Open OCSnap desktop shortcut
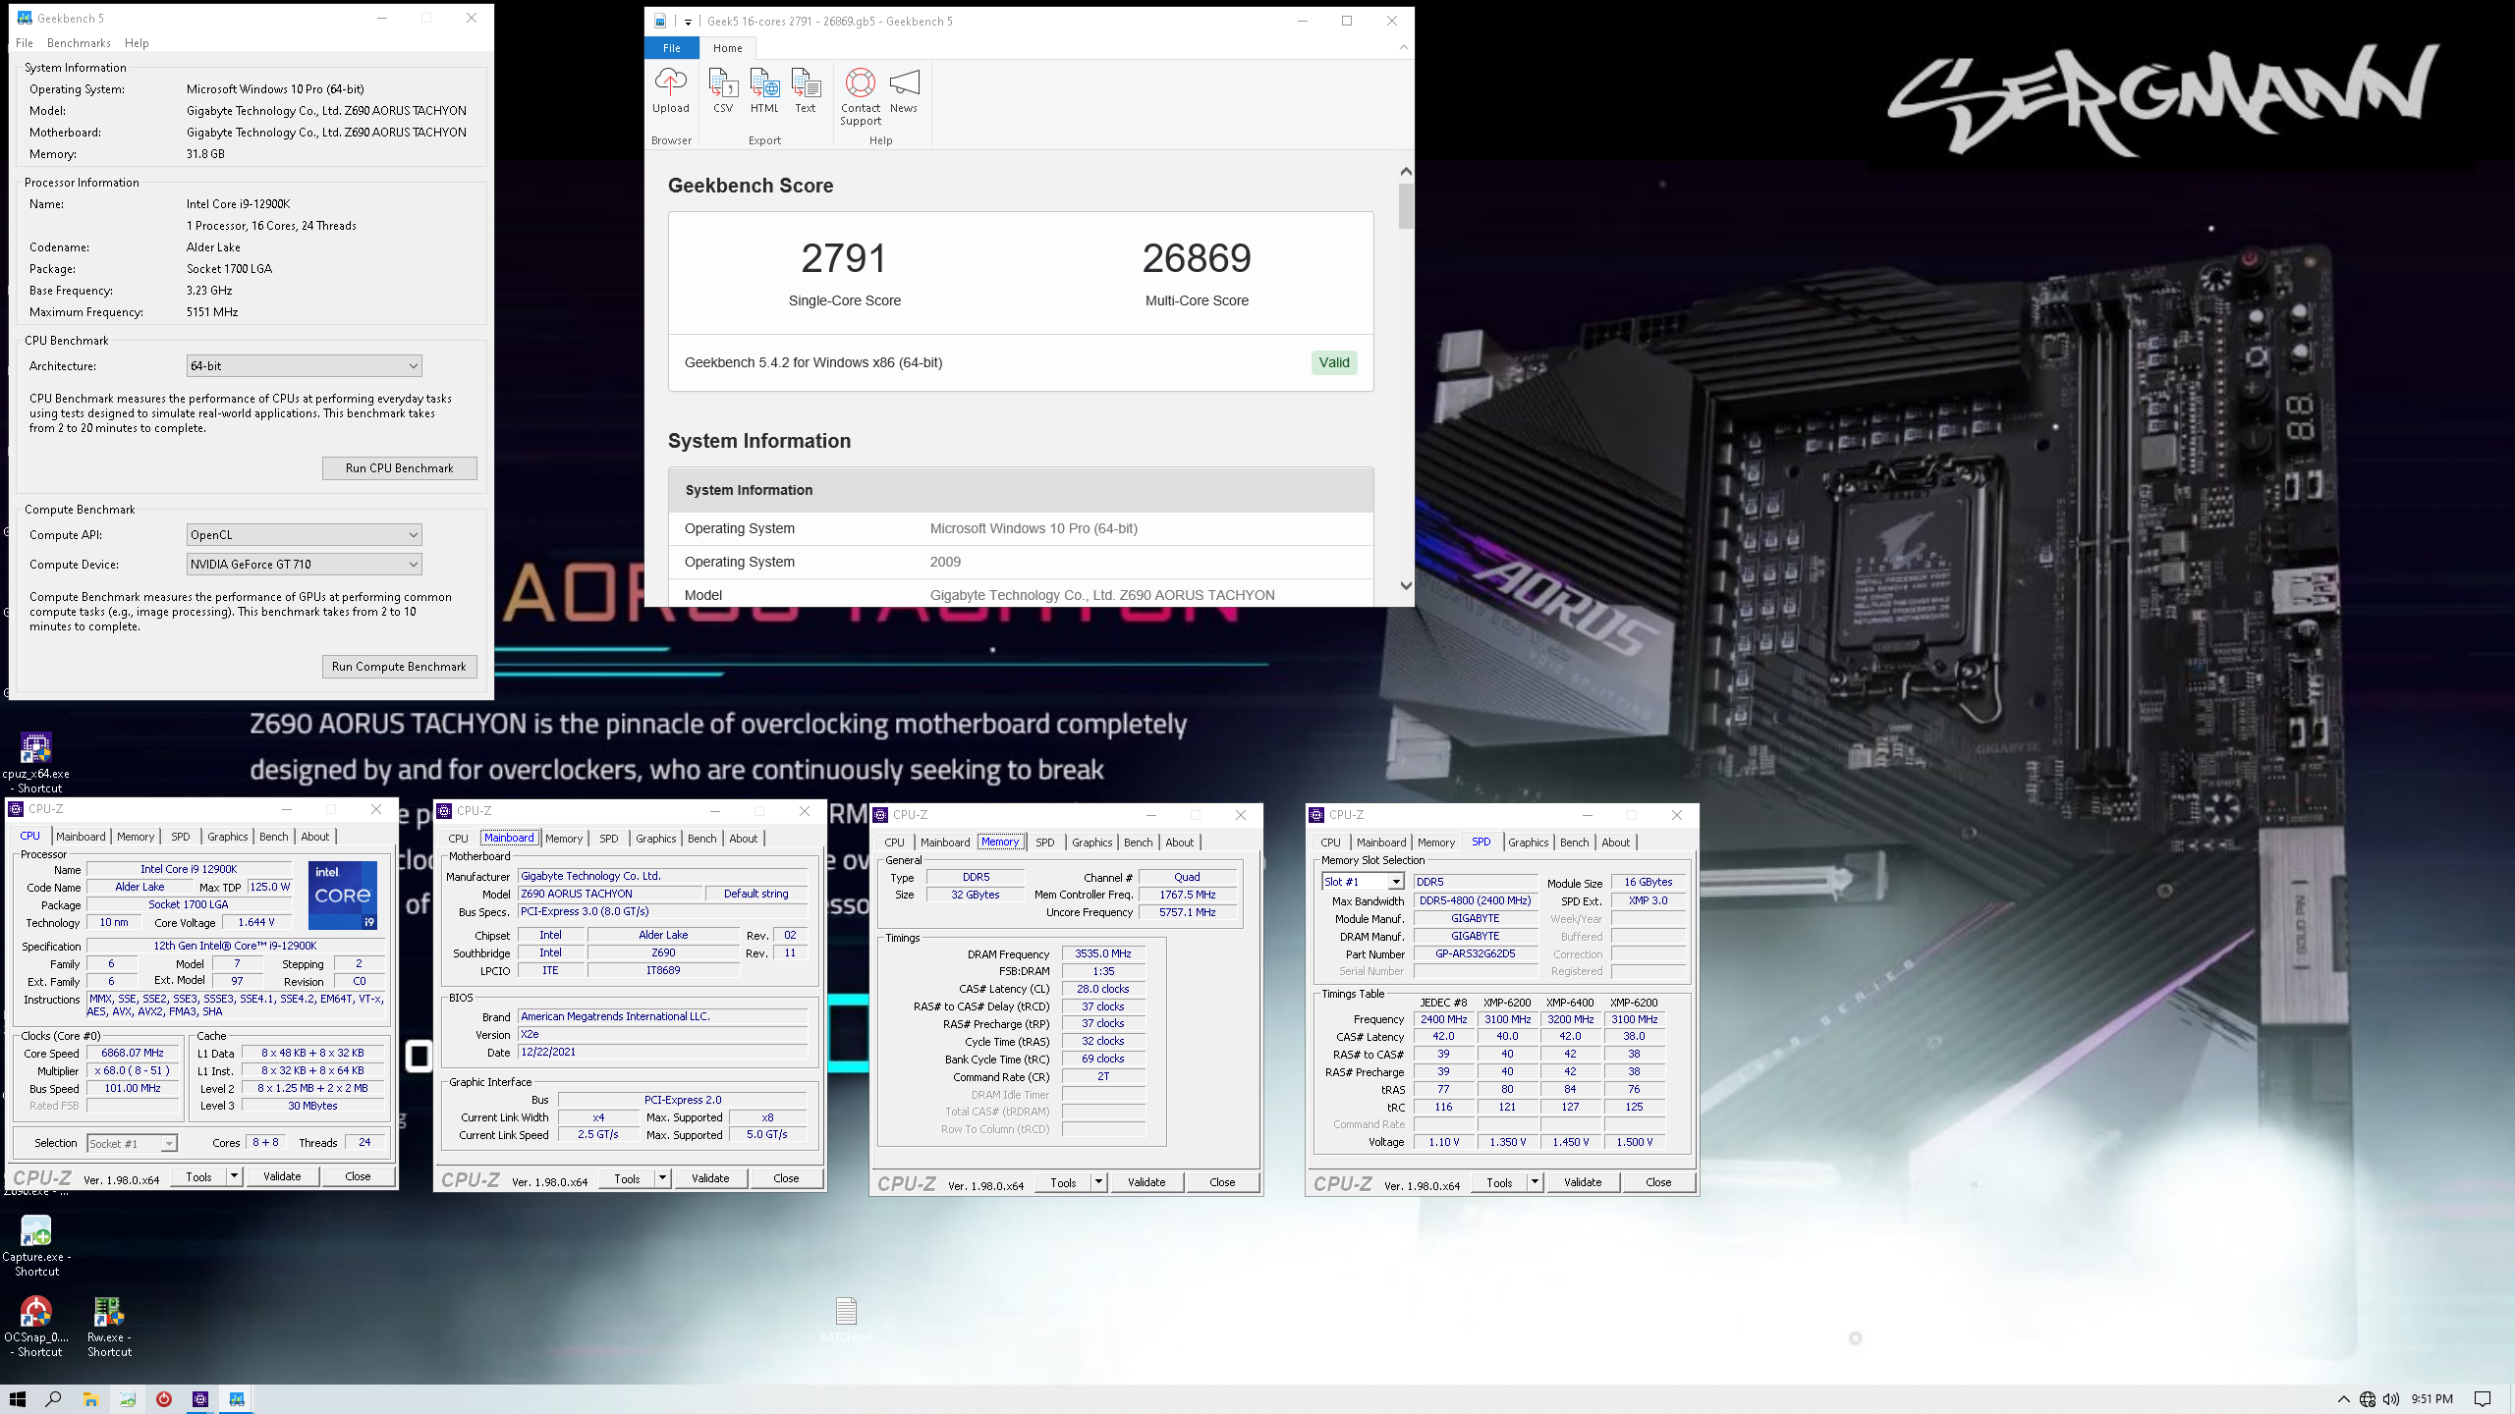 tap(36, 1327)
